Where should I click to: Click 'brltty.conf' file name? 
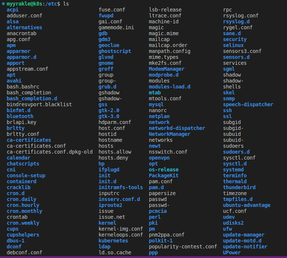point(23,134)
